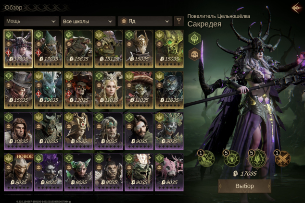Expand the Яд element filter dropdown

145,21
